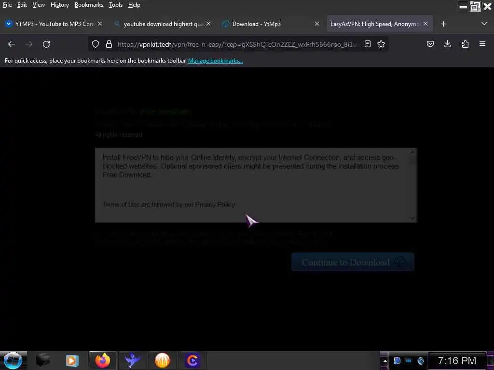Click the first system tray icon
Viewport: 494px width, 370px height.
(397, 360)
